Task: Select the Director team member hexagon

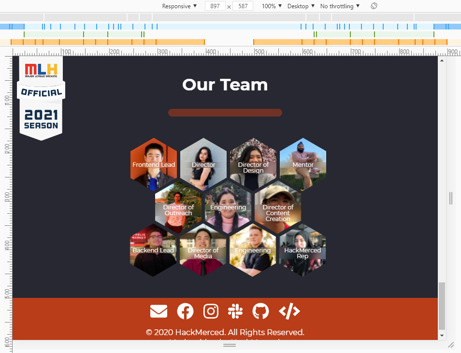Action: pyautogui.click(x=203, y=164)
